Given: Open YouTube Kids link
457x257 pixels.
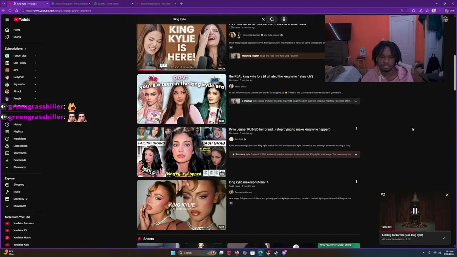Looking at the screenshot, I should 21,245.
